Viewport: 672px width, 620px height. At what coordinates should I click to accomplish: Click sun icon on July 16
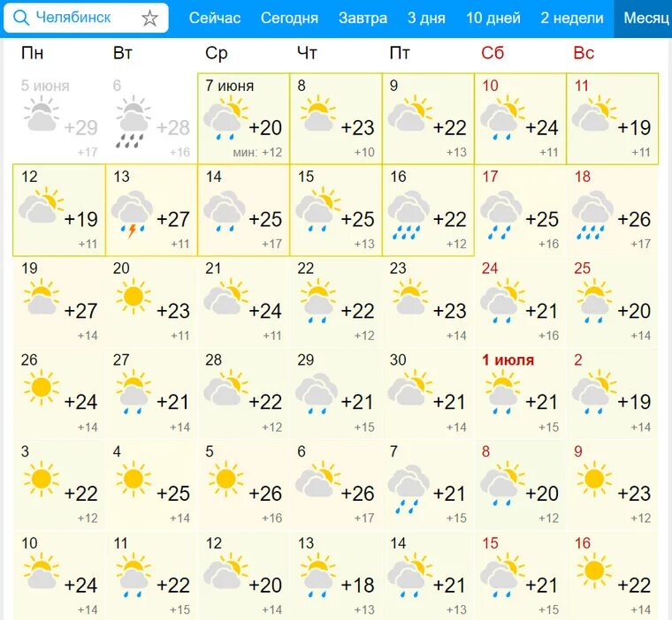[593, 571]
